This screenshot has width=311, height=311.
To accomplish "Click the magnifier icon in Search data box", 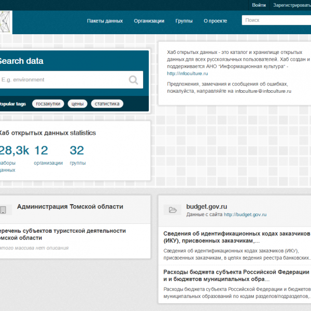I will [133, 80].
